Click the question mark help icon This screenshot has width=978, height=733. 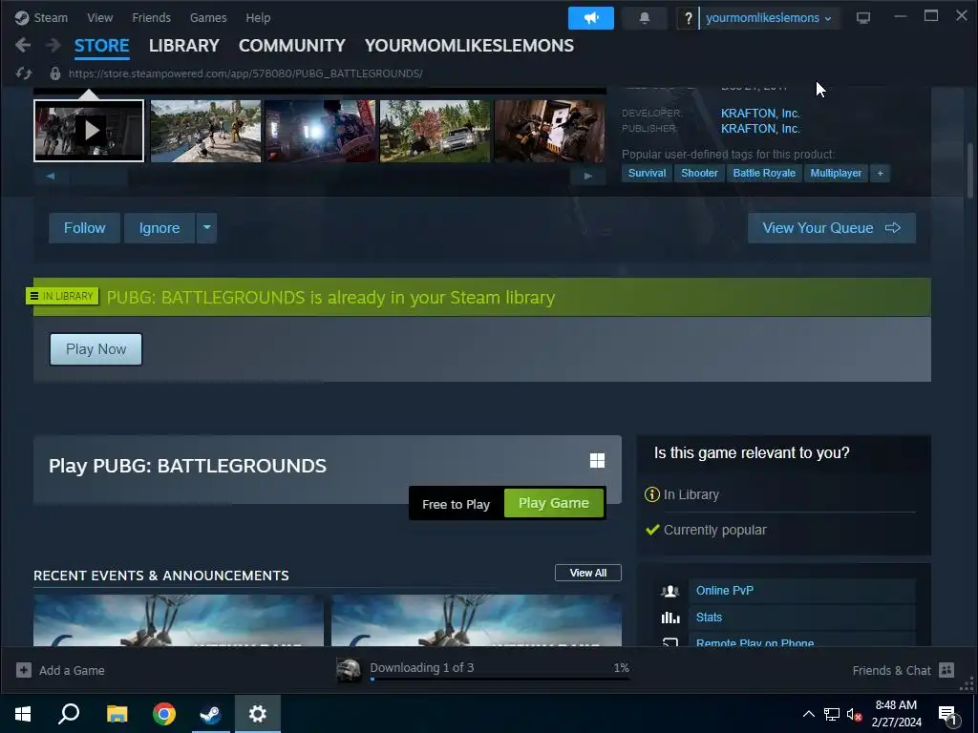coord(688,18)
